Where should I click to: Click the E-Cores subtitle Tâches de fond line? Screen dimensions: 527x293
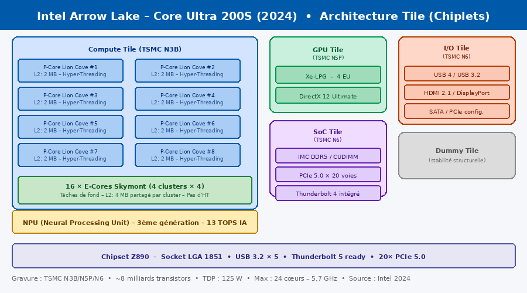135,195
